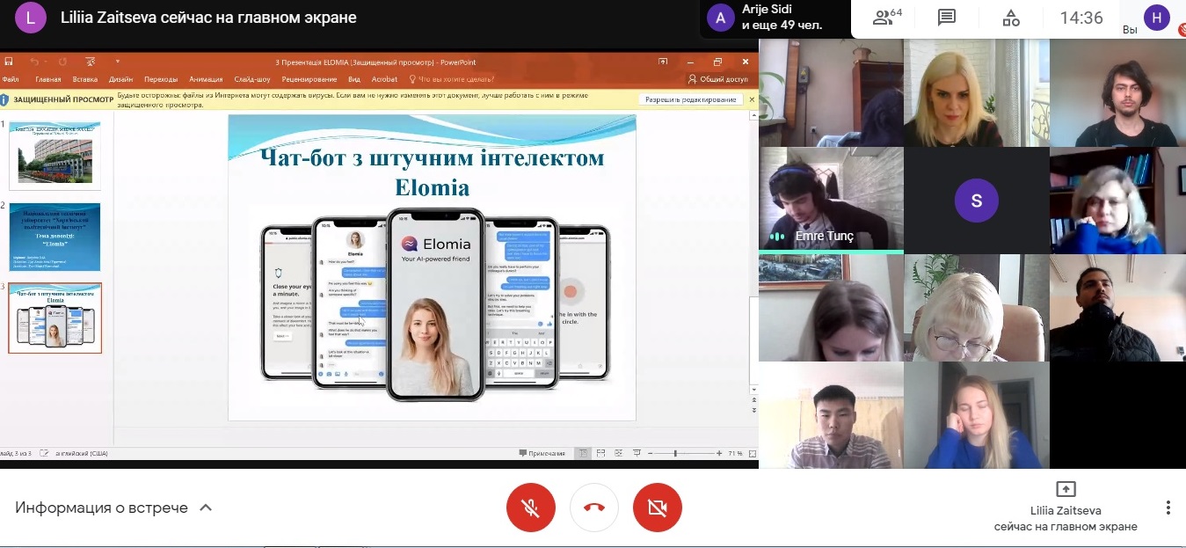The height and width of the screenshot is (548, 1186).
Task: Select slide 3 Elomia thumbnail
Action: pyautogui.click(x=55, y=318)
